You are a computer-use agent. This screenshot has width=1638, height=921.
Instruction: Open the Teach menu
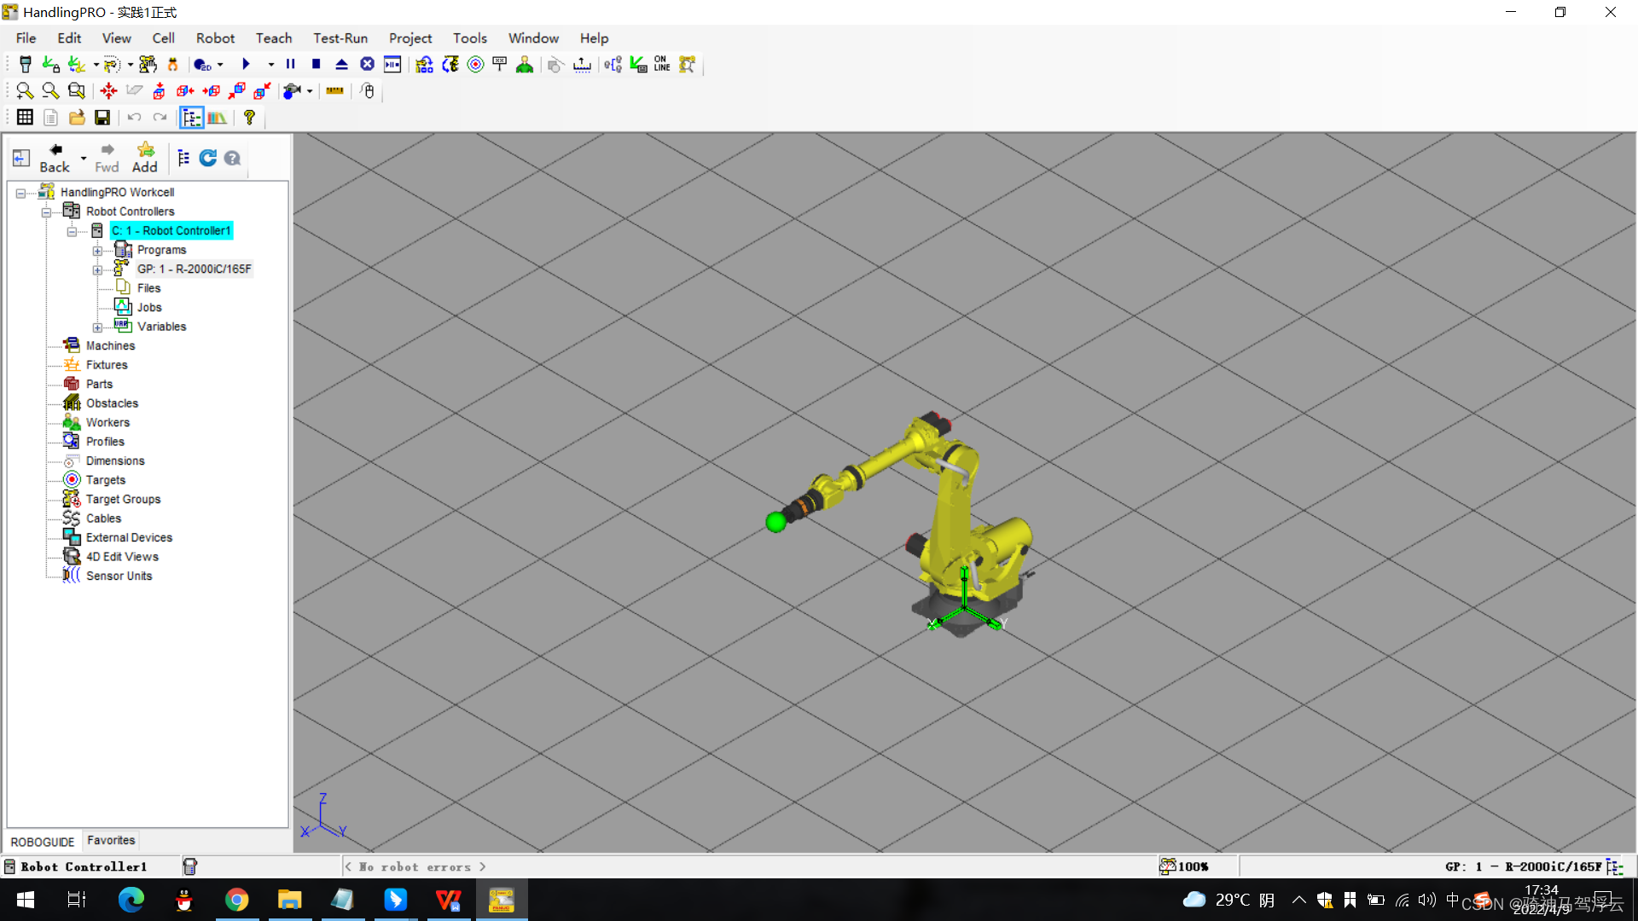(274, 38)
